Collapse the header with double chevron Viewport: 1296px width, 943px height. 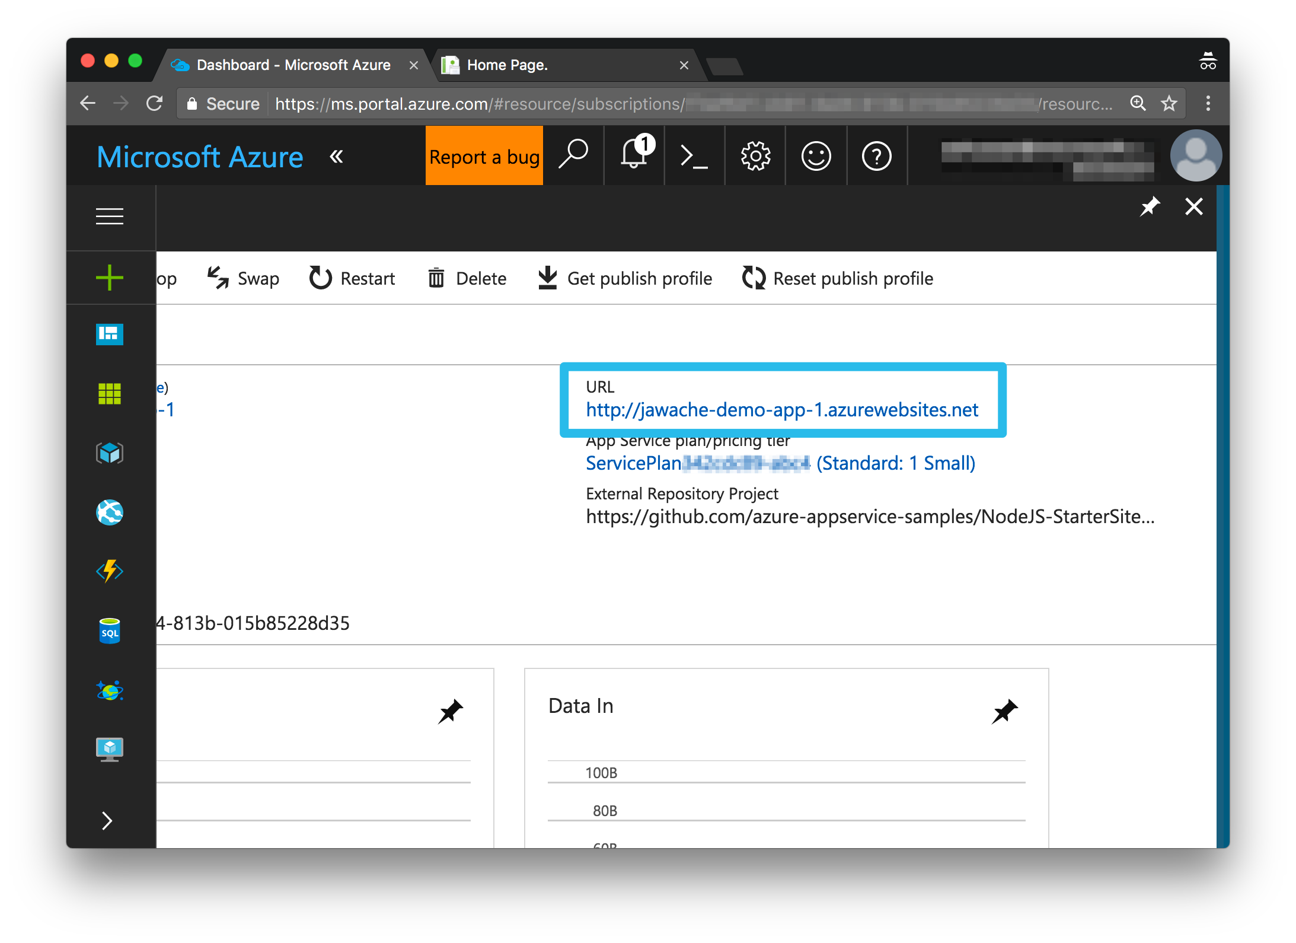point(336,157)
